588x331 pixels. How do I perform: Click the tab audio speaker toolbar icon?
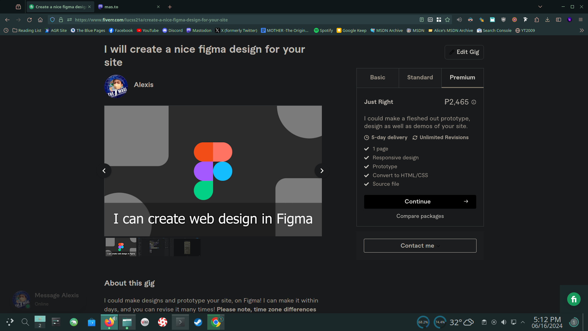(459, 20)
